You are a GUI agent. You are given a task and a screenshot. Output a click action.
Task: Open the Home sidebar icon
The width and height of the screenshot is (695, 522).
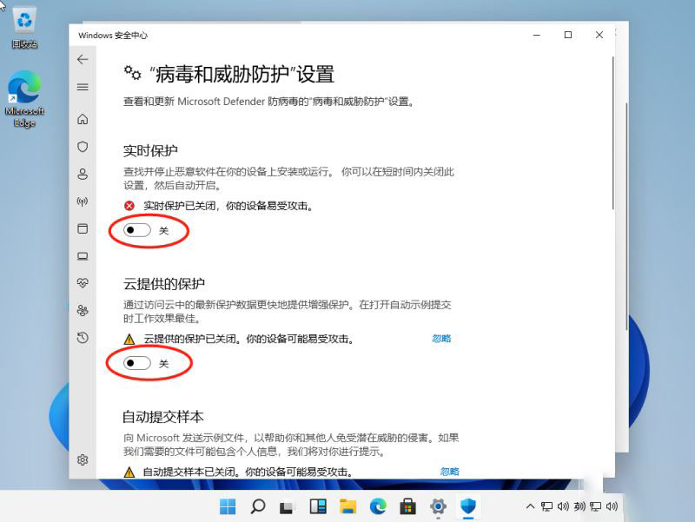pyautogui.click(x=83, y=119)
